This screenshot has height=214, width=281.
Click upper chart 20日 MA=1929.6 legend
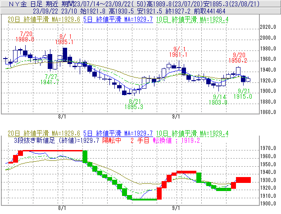[44, 19]
